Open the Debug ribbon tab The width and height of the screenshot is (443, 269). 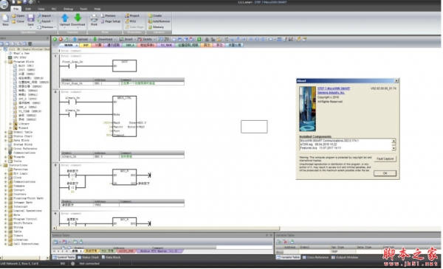[x=68, y=9]
